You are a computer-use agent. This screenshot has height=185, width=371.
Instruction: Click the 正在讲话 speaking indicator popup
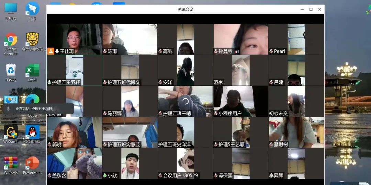(38, 108)
